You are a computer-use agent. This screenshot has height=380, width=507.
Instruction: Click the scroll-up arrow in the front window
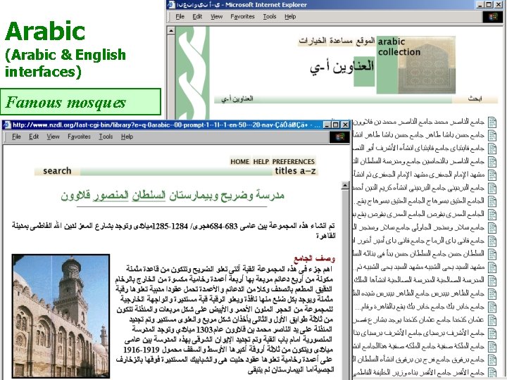(x=345, y=186)
